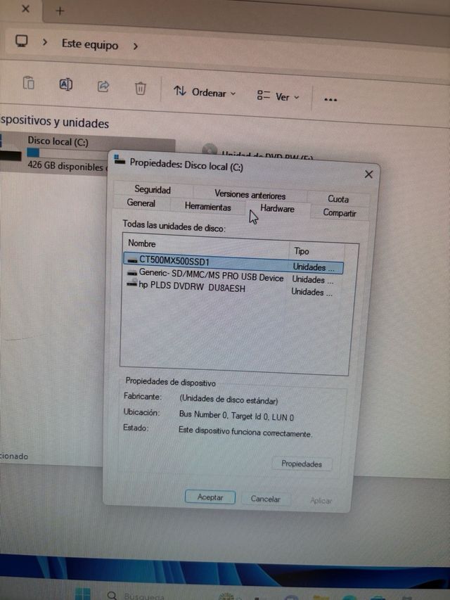Switch to the Versiones anteriores tab
Screen dimensions: 450x600
pos(250,195)
